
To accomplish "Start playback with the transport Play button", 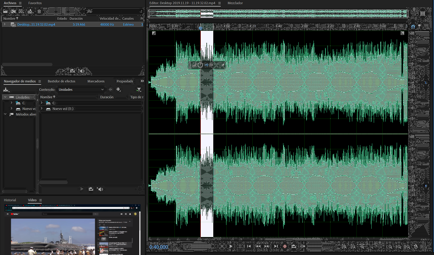I will click(x=231, y=246).
